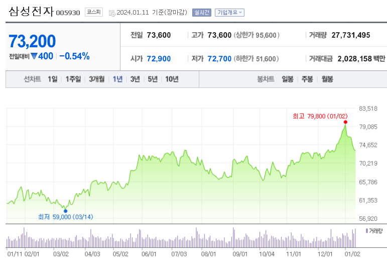Click the 03/02 x-axis date label
The image size is (387, 266).
click(x=61, y=254)
